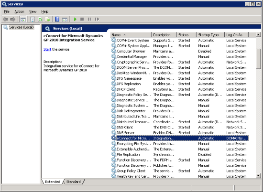
Task: Open the File menu
Action: coord(7,11)
